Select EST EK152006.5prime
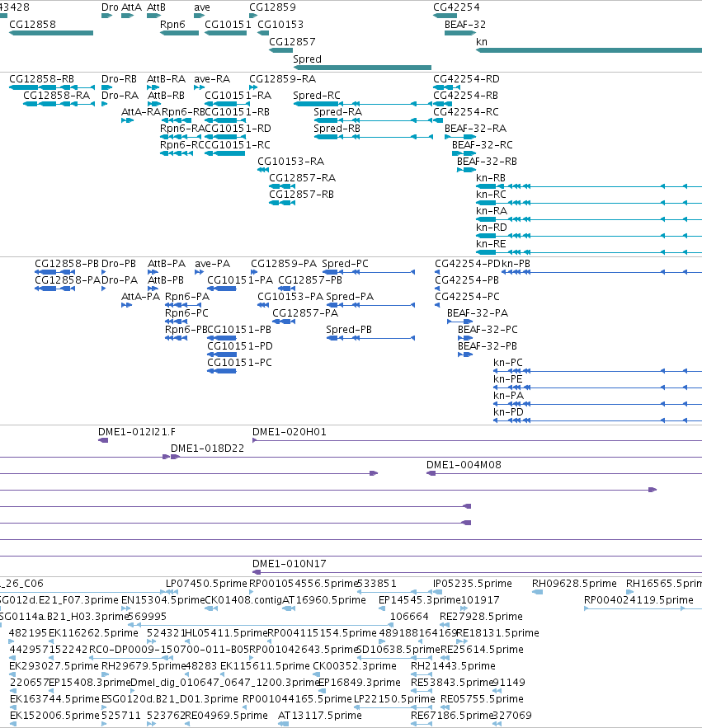 [x=13, y=724]
